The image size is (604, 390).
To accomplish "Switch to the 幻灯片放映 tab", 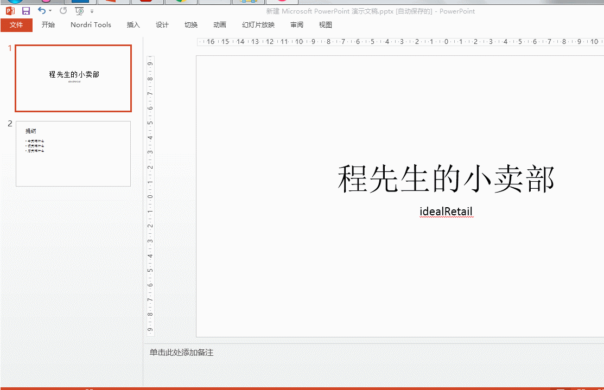I will click(x=258, y=24).
